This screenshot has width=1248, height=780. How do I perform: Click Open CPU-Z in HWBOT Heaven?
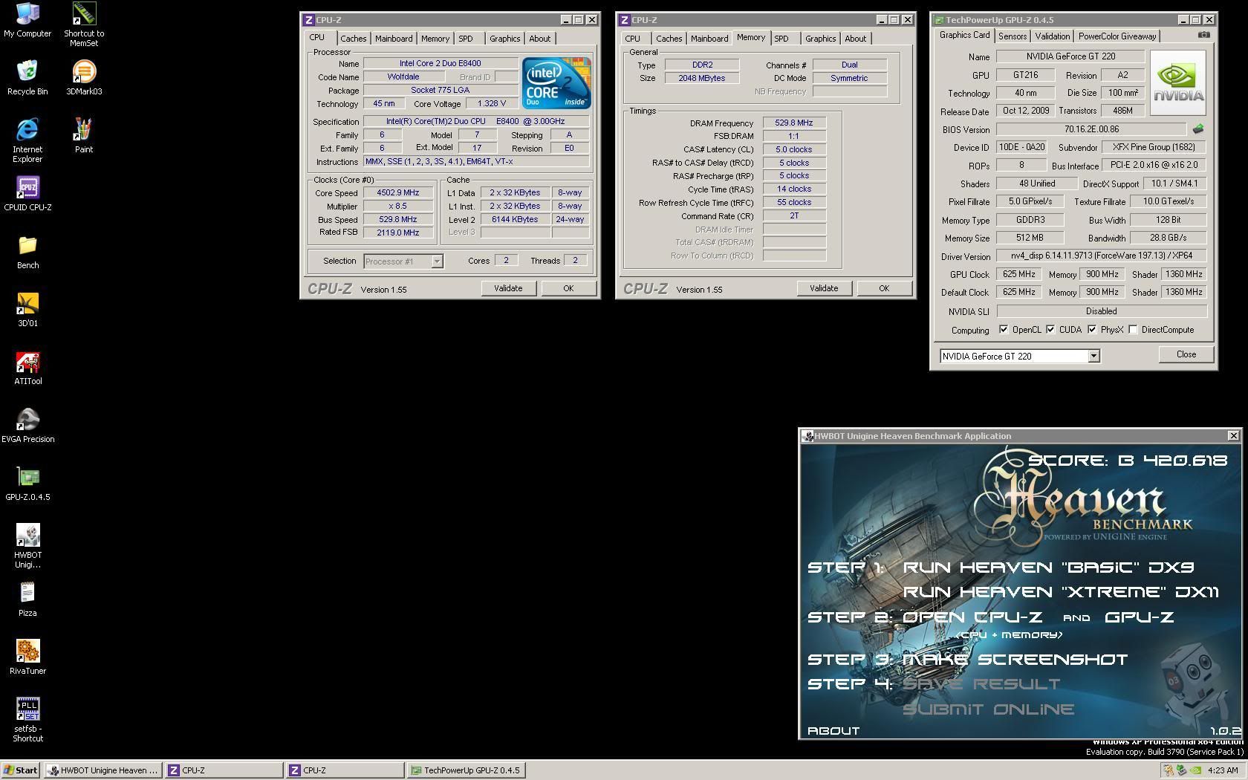tap(972, 617)
